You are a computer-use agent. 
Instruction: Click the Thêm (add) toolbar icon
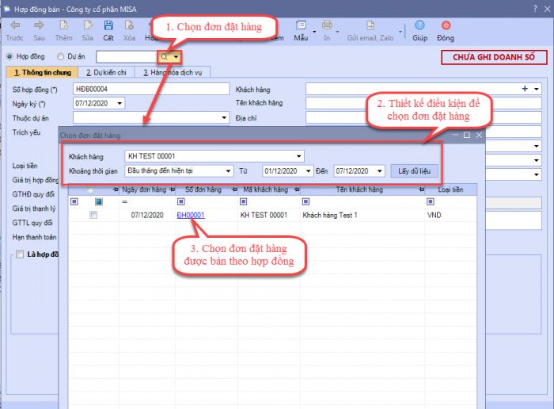pos(63,26)
